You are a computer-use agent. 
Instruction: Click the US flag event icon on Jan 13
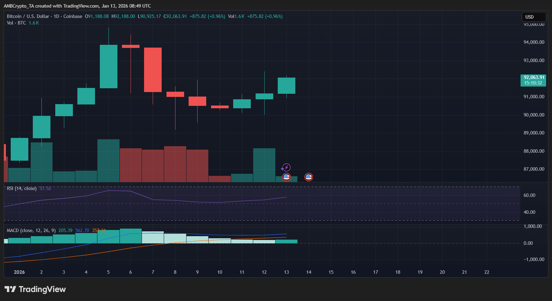[286, 177]
